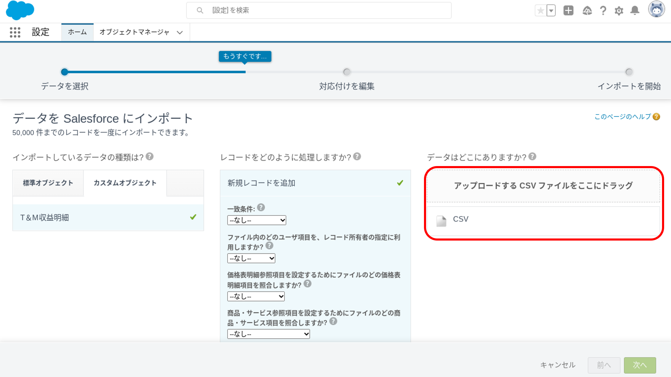This screenshot has width=671, height=377.
Task: Open the record owner user field dropdown
Action: coord(251,258)
